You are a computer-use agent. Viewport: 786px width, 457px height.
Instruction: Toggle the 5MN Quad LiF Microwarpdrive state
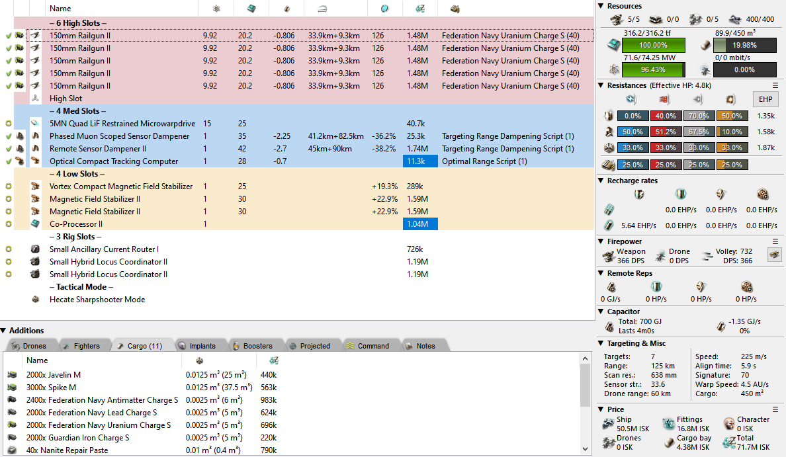coord(8,124)
